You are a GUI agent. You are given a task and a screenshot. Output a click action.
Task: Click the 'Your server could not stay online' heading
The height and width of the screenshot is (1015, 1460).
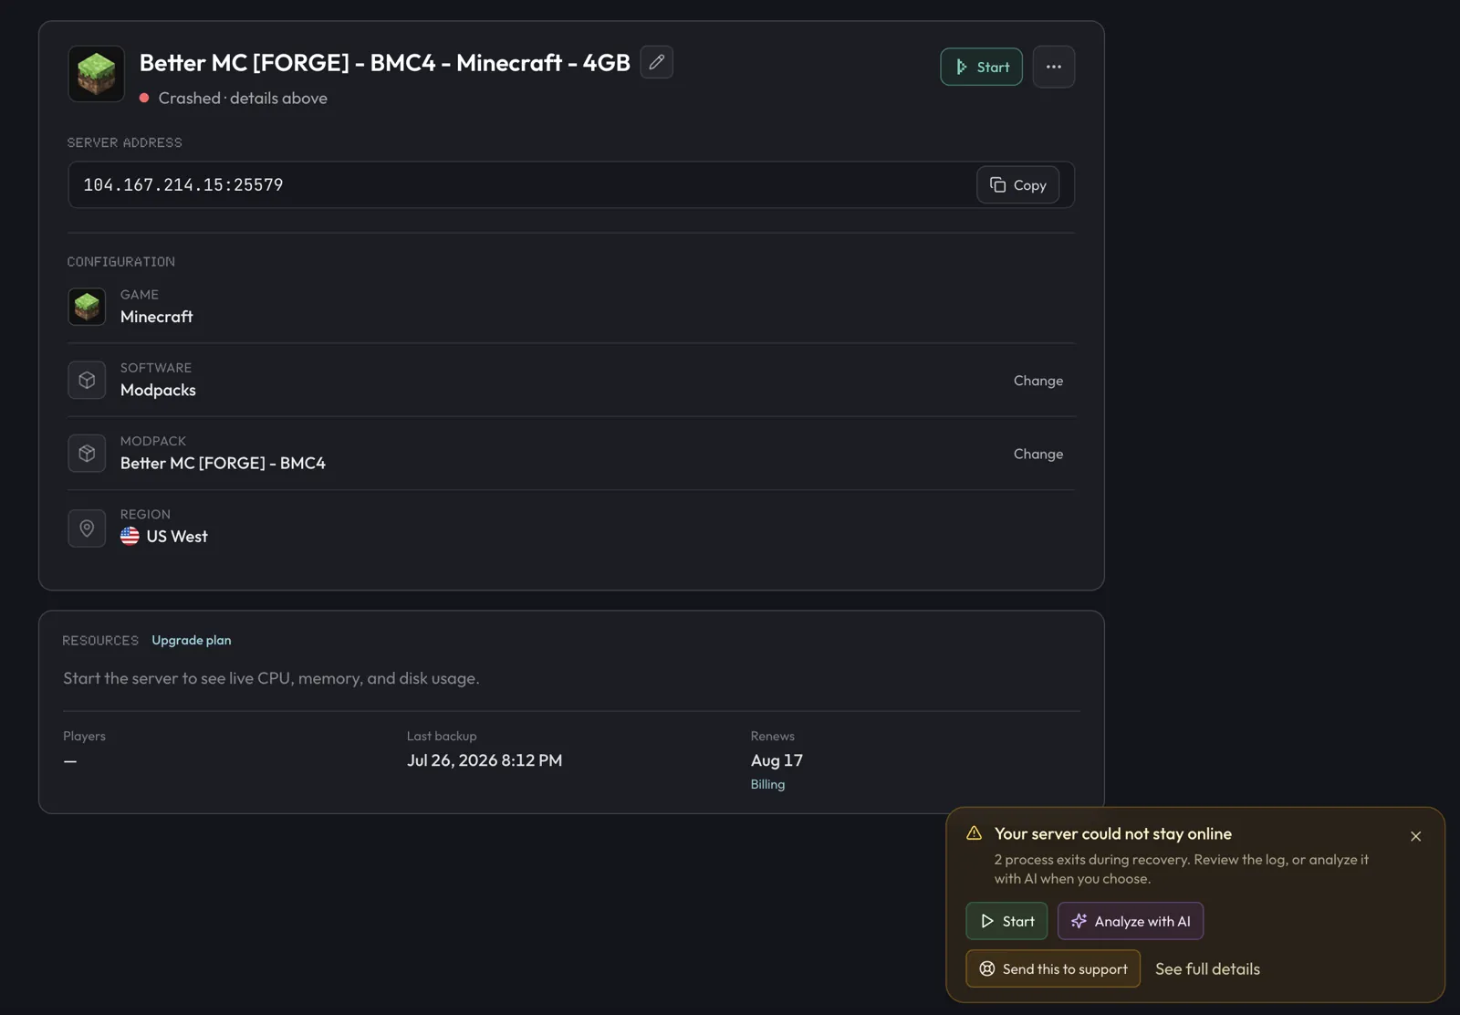1113,833
